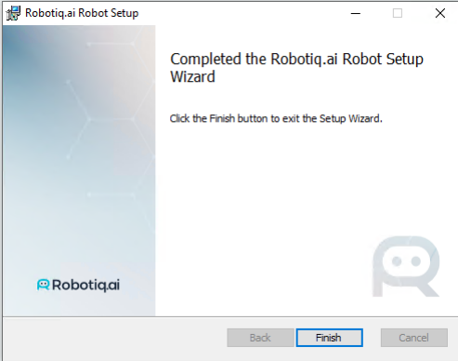This screenshot has height=361, width=458.
Task: Minimize the Robot Setup window
Action: coord(356,13)
